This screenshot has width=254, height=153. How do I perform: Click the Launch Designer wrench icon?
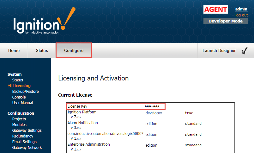[x=245, y=50]
